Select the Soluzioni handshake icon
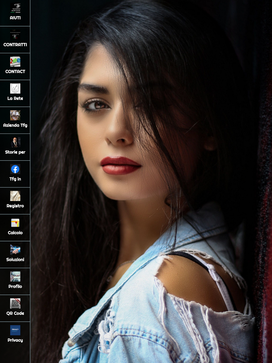The image size is (272, 363). pyautogui.click(x=15, y=250)
